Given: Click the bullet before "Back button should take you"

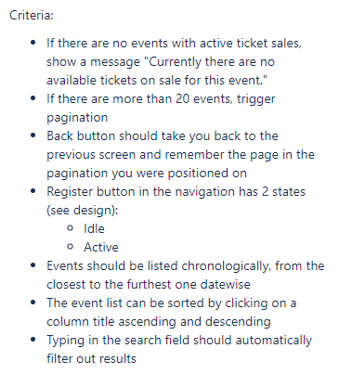Looking at the screenshot, I should click(33, 135).
